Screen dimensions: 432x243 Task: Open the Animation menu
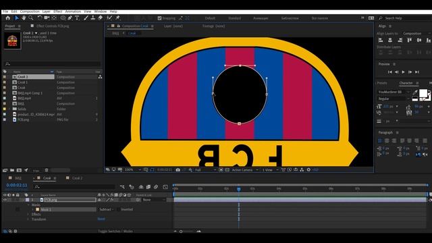pyautogui.click(x=73, y=11)
